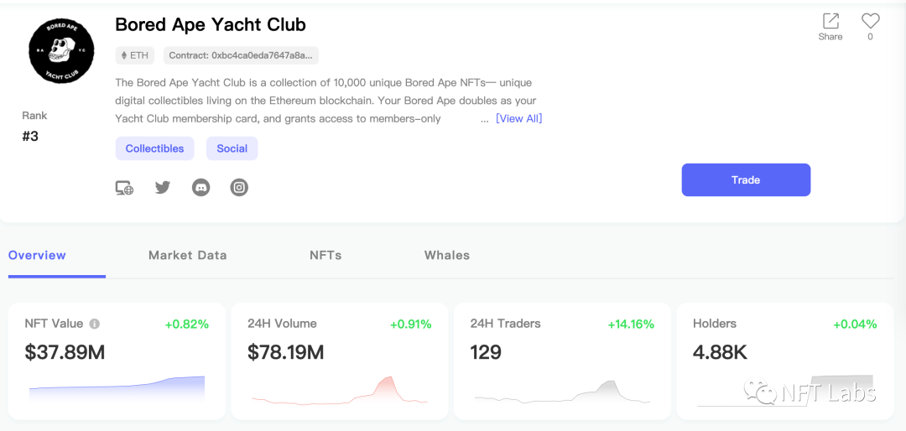
Task: Open the Discord icon link
Action: coord(201,187)
